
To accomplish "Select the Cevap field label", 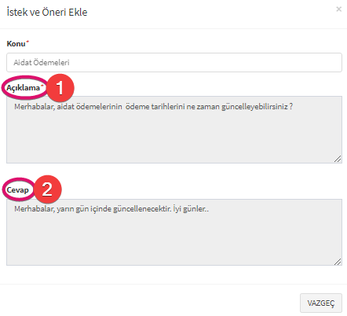I will (x=17, y=190).
